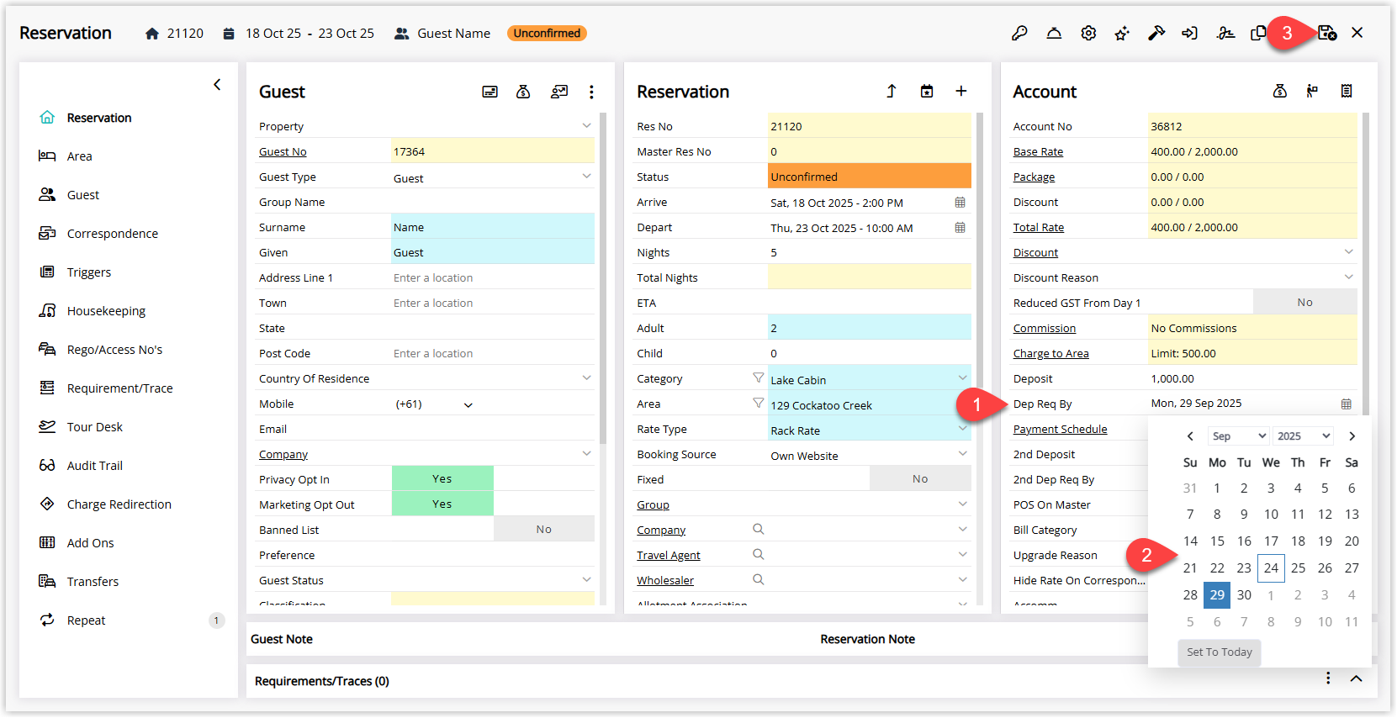The height and width of the screenshot is (718, 1397).
Task: Click the Set To Today button
Action: point(1220,652)
